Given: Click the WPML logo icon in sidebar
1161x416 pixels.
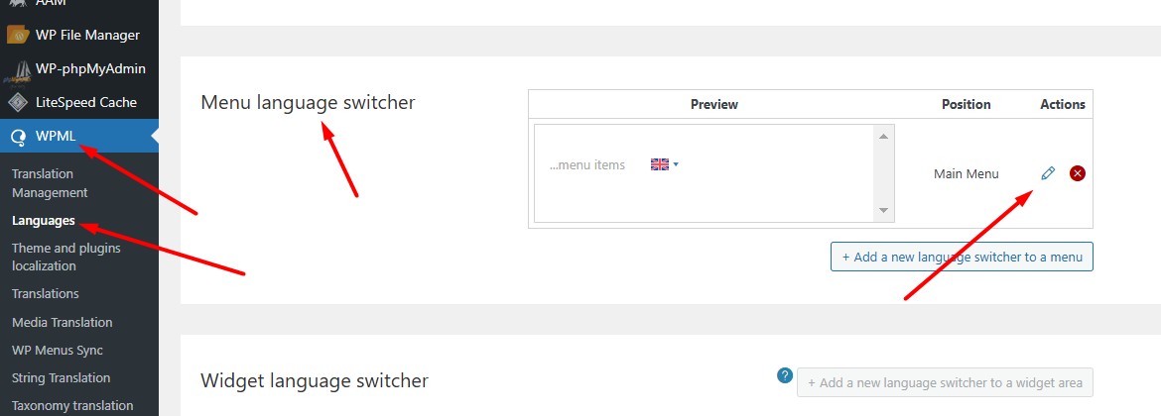Looking at the screenshot, I should tap(19, 137).
